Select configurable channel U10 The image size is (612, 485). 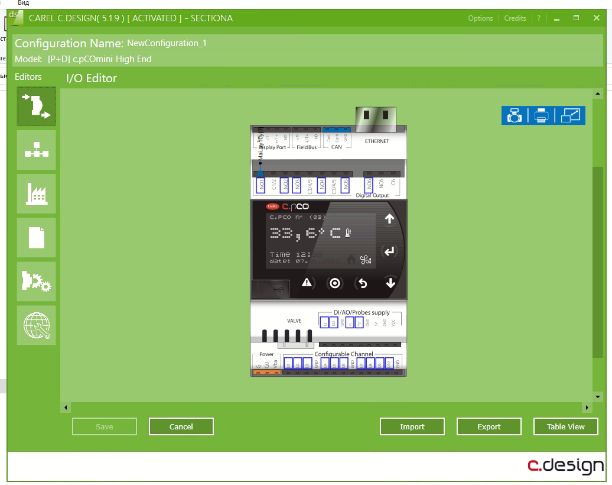click(389, 363)
